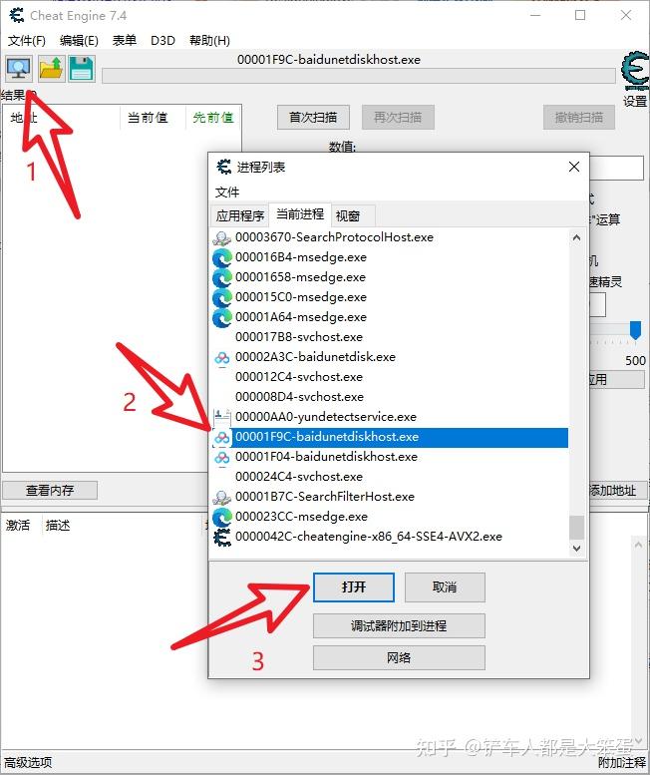This screenshot has width=650, height=775.
Task: Select the 00001F04-baidunetdiskhost.exe process
Action: click(x=326, y=457)
